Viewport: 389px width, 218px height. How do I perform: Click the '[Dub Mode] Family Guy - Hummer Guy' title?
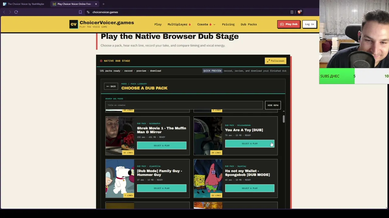pyautogui.click(x=160, y=173)
